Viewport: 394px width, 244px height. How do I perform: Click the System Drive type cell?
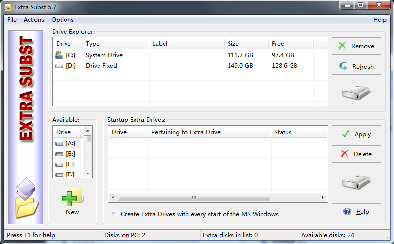click(x=104, y=55)
